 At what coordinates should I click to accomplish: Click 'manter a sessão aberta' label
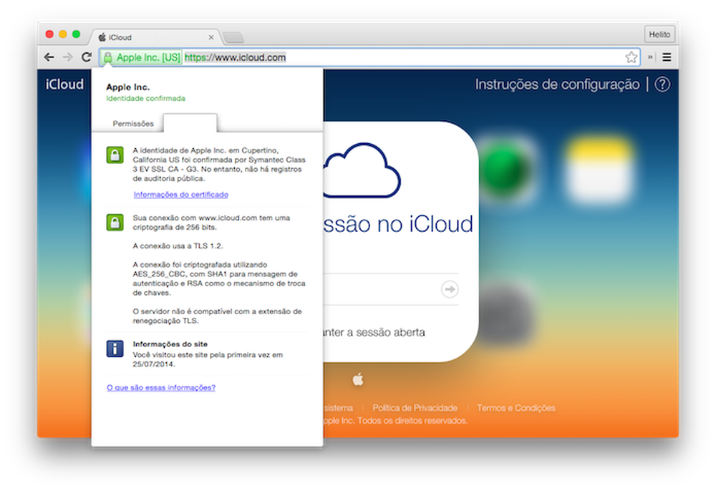374,332
